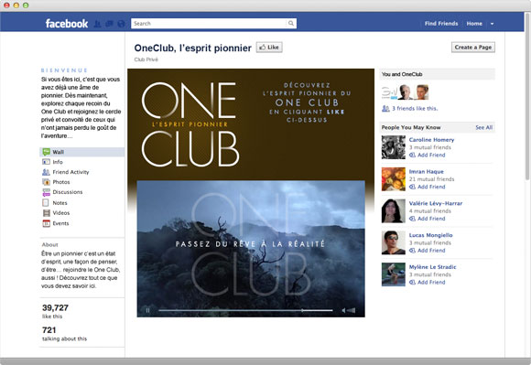
Task: Pause the One Club video
Action: (147, 310)
